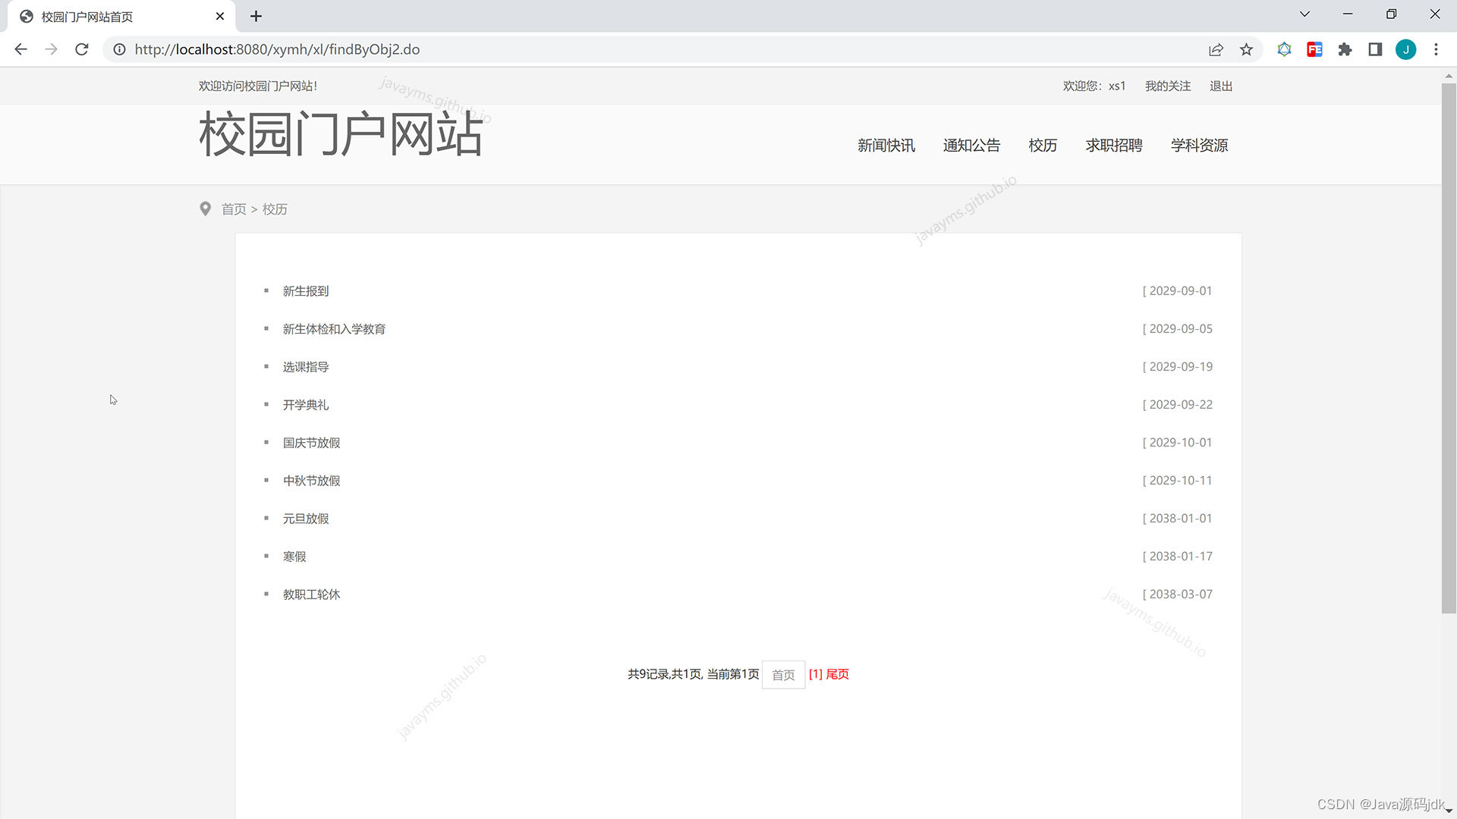Reload the current page
Screen dimensions: 1457x819
tap(82, 49)
